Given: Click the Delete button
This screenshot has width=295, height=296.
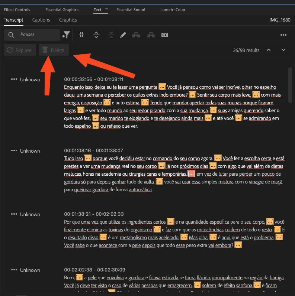Looking at the screenshot, I should pyautogui.click(x=54, y=50).
